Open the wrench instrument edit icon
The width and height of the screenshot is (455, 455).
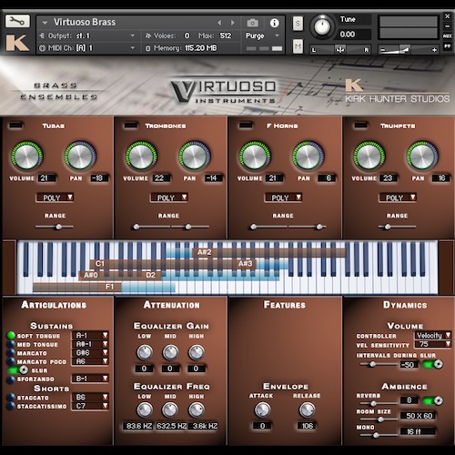pos(17,21)
